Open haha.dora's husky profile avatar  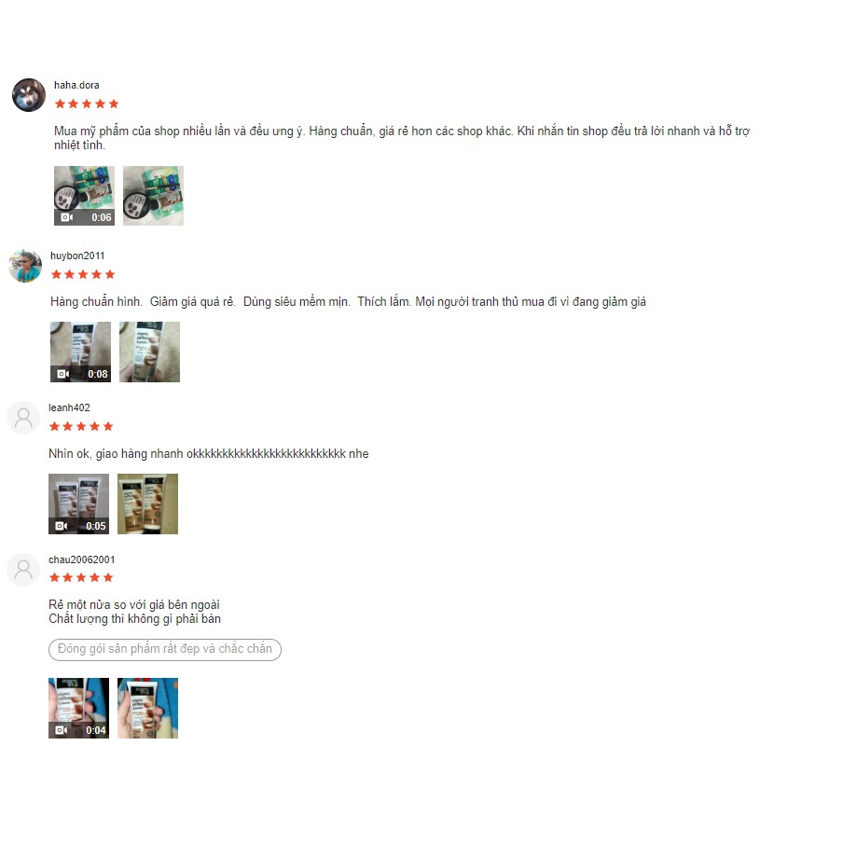(29, 95)
